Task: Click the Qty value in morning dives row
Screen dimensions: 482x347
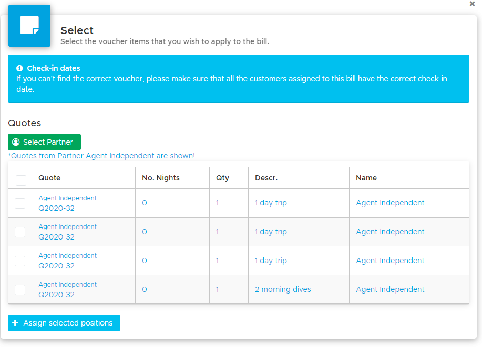Action: point(217,289)
